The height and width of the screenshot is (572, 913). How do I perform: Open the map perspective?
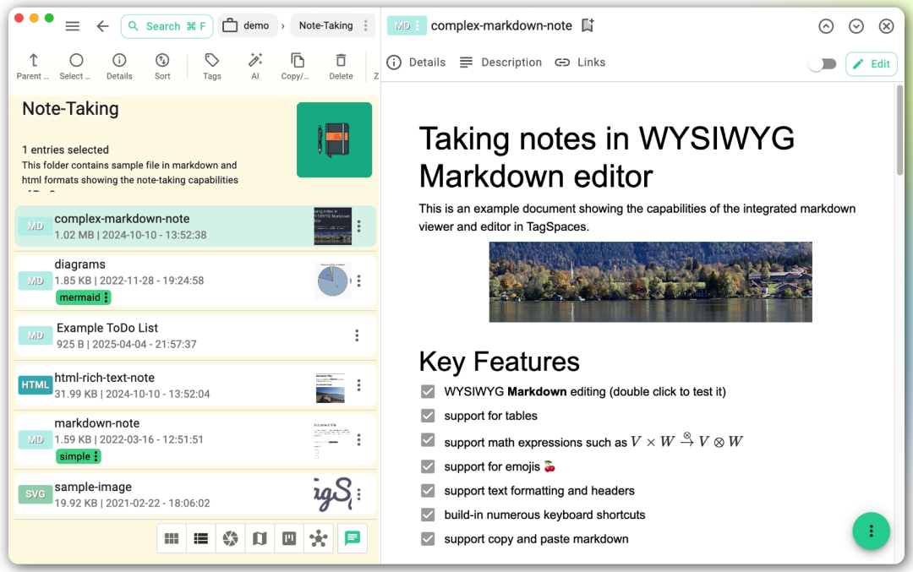point(260,538)
